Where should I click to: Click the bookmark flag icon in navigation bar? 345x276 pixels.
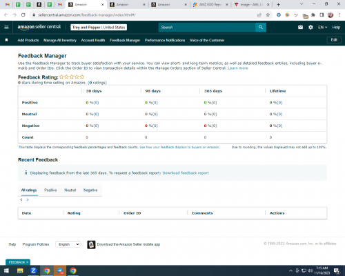[6, 40]
